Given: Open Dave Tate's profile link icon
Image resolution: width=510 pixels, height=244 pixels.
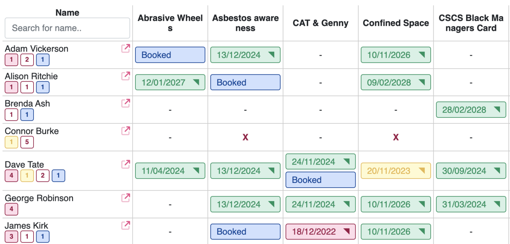Looking at the screenshot, I should (125, 164).
